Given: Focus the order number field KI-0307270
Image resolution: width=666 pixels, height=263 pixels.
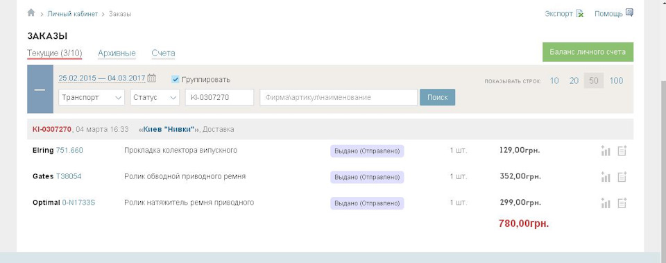Looking at the screenshot, I should tap(219, 97).
